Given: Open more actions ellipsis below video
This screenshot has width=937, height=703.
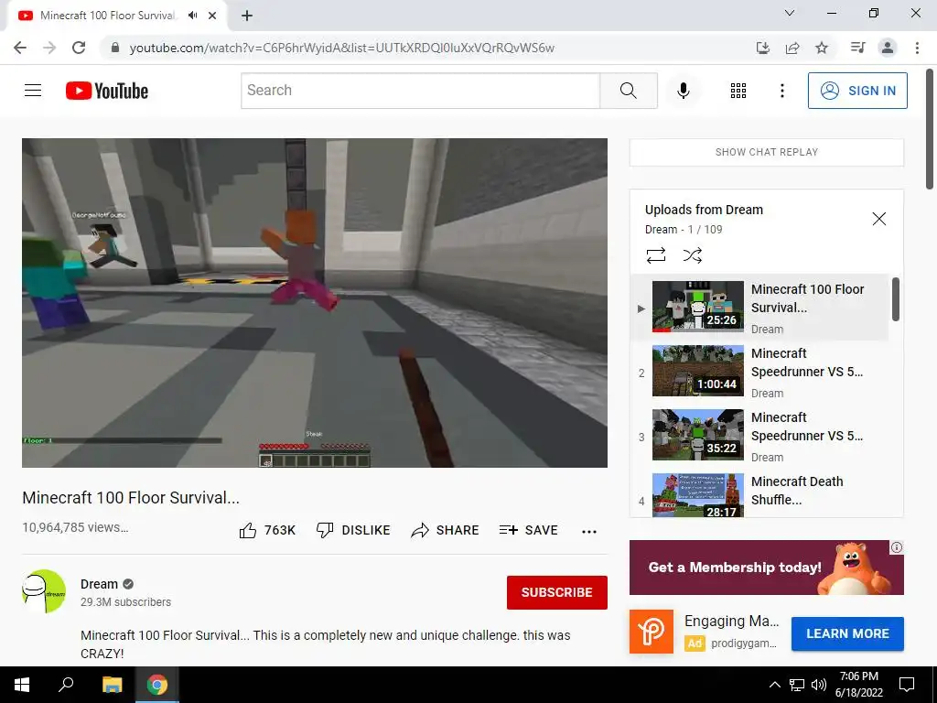Looking at the screenshot, I should tap(588, 532).
